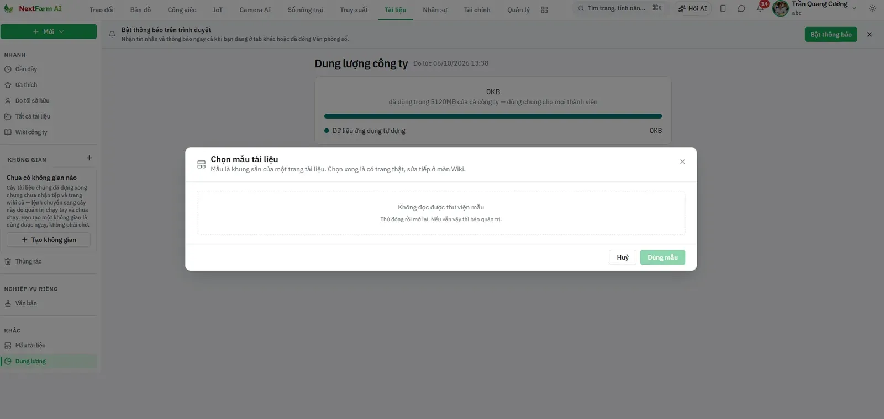Open the Nhân sự tab
Viewport: 884px width, 419px height.
435,10
